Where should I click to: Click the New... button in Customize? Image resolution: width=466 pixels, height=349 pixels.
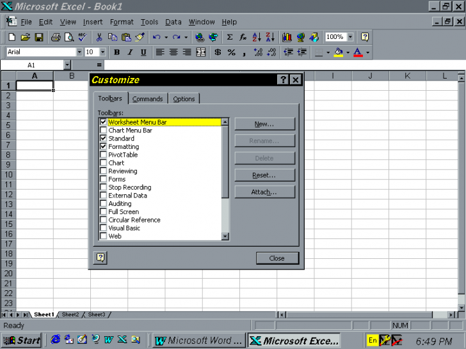pyautogui.click(x=264, y=124)
